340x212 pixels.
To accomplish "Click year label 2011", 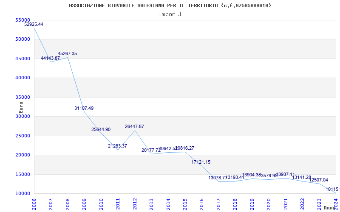I will tap(118, 204).
